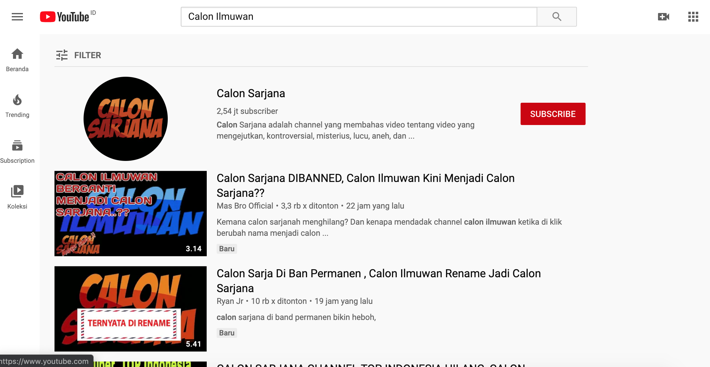Visit Mas Bro Official channel
The image size is (710, 367).
coord(245,206)
